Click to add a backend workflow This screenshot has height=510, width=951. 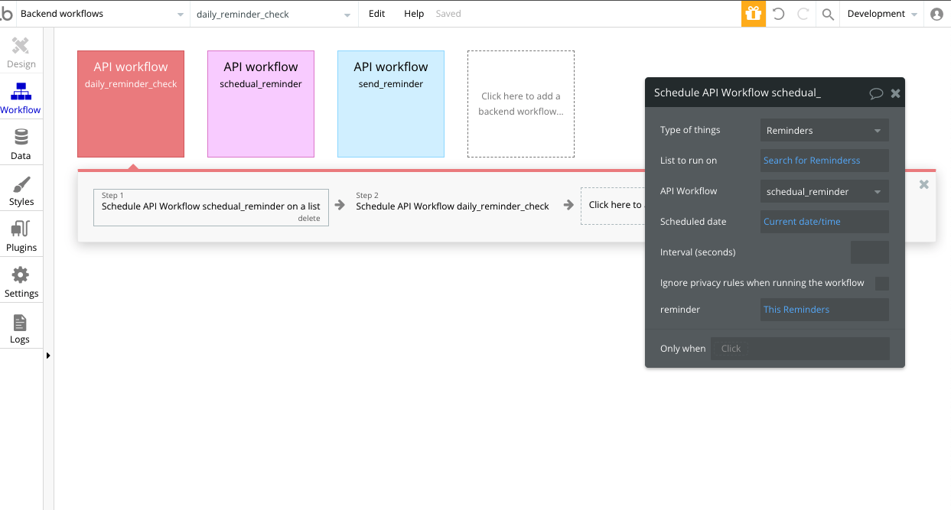(521, 104)
